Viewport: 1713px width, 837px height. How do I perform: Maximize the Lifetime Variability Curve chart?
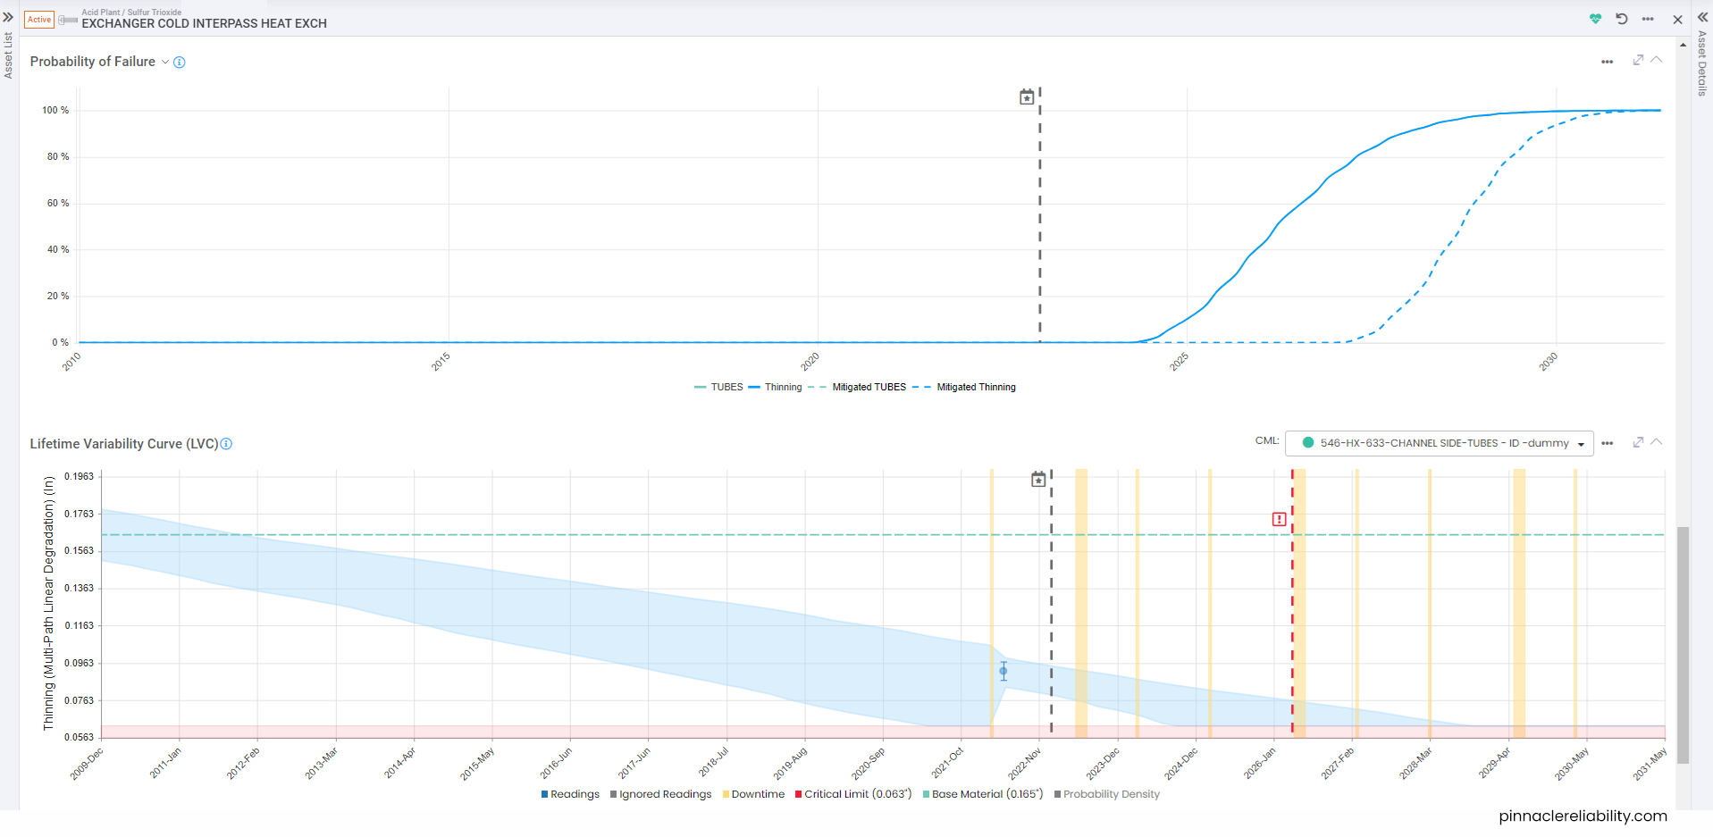click(x=1638, y=442)
